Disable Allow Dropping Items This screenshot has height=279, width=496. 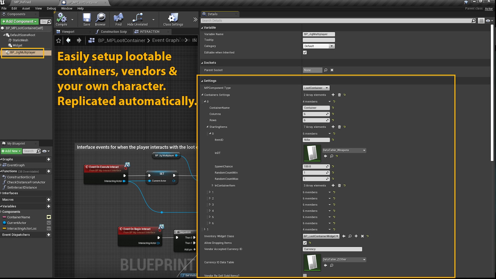tap(305, 243)
